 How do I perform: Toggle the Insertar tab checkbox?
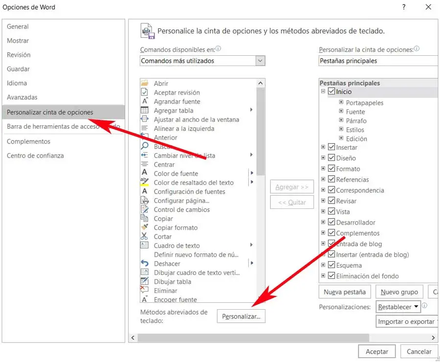[x=331, y=147]
